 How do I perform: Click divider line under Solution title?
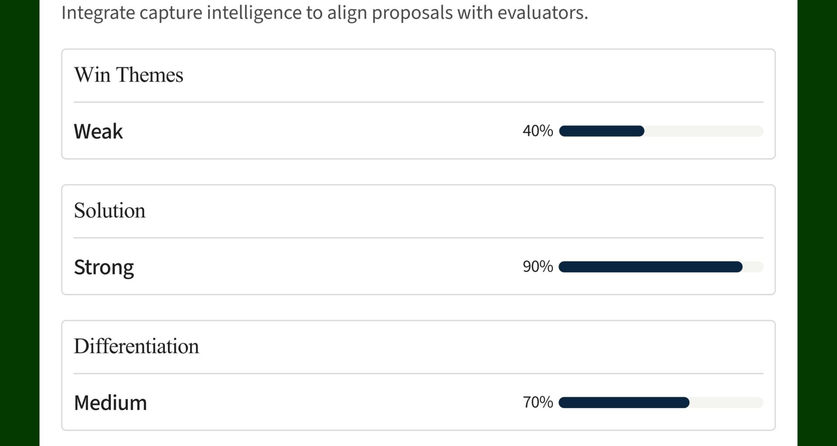(418, 238)
